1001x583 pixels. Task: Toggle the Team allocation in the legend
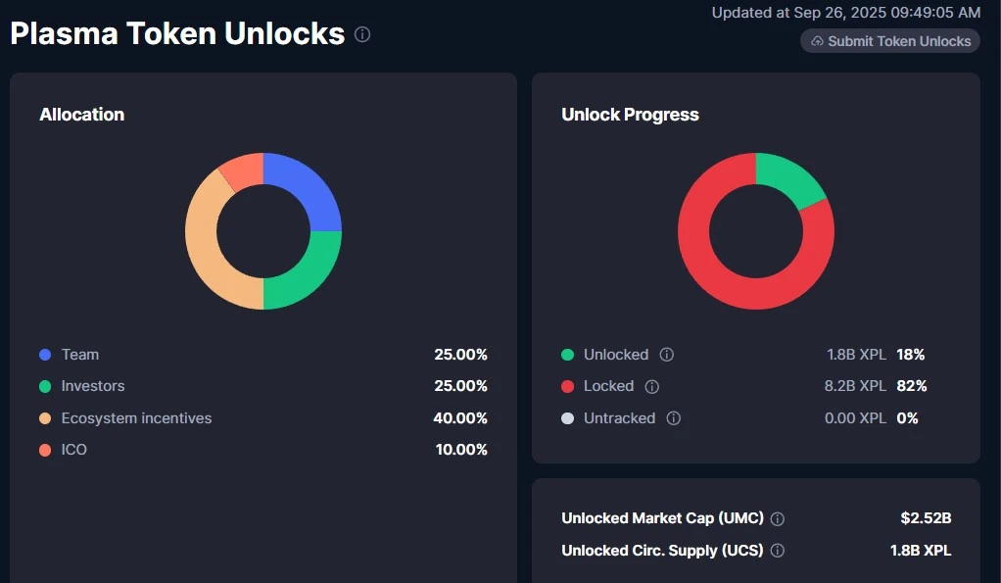click(80, 354)
